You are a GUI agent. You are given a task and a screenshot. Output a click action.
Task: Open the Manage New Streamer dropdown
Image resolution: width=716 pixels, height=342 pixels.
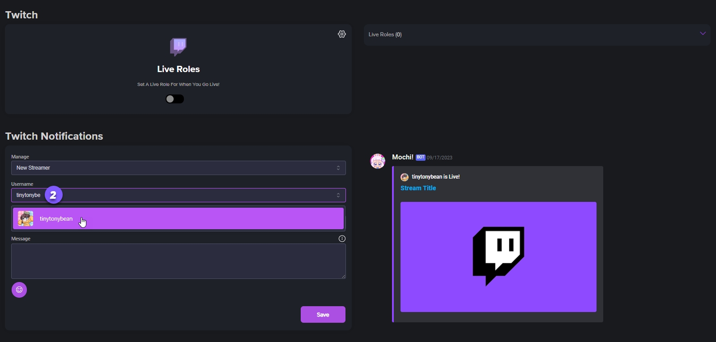(178, 168)
